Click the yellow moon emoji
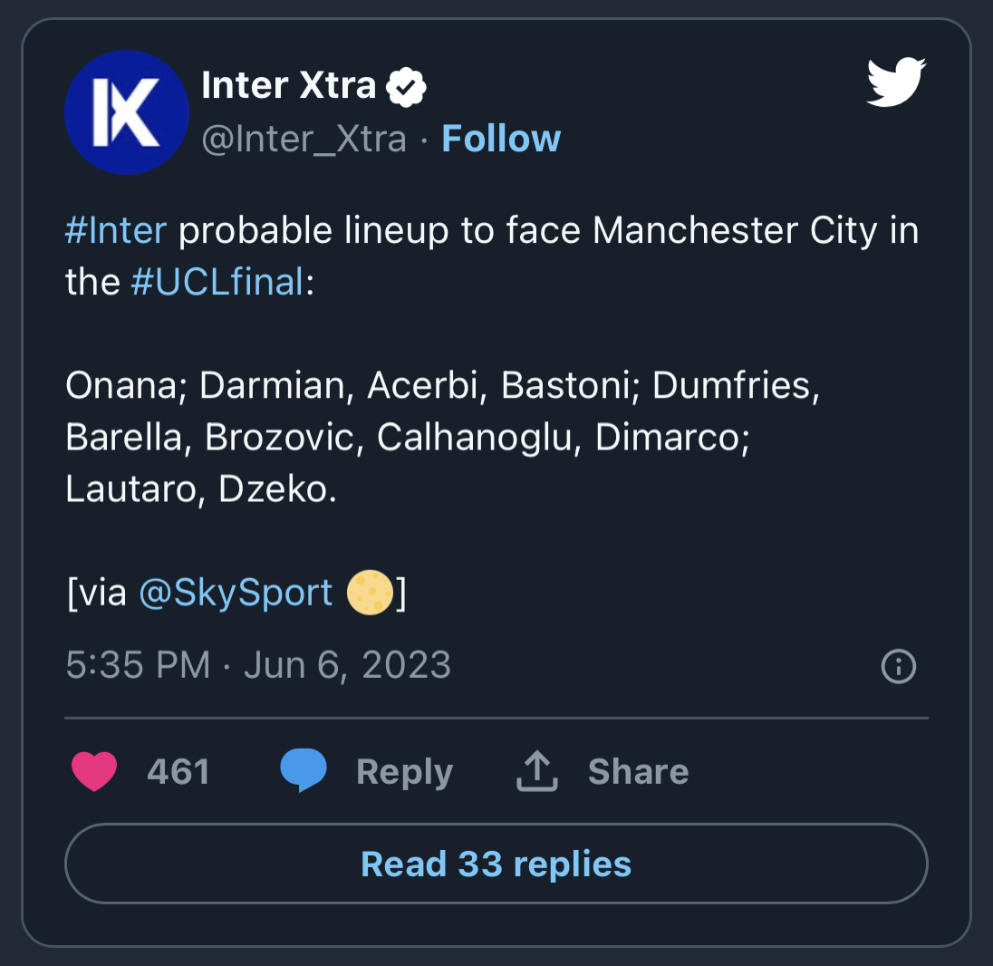993x966 pixels. pyautogui.click(x=371, y=593)
